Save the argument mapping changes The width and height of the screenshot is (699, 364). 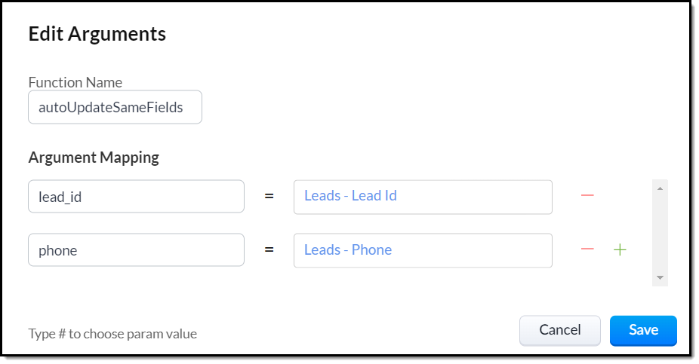tap(643, 330)
